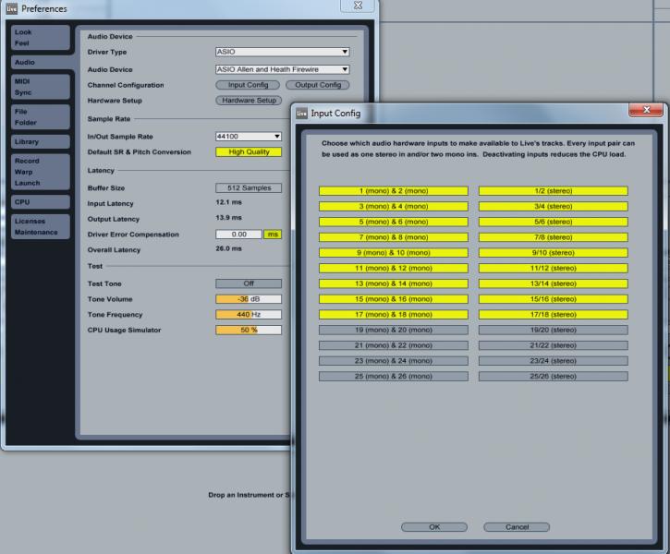Viewport: 670px width, 554px height.
Task: Open the Licenses Maintenance tab
Action: [40, 226]
